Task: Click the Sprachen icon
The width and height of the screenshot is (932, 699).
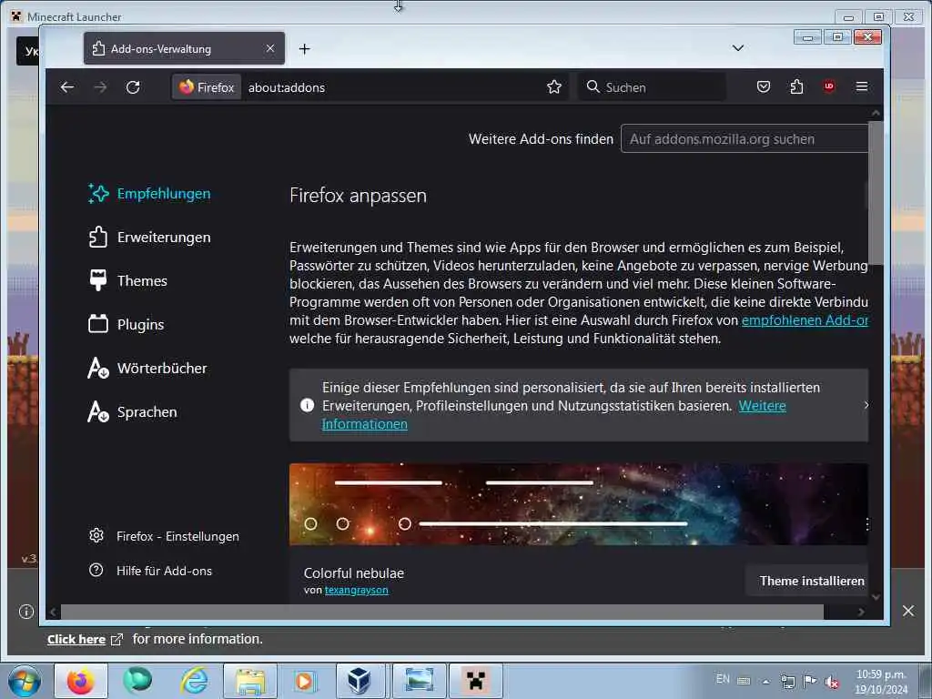Action: (98, 411)
